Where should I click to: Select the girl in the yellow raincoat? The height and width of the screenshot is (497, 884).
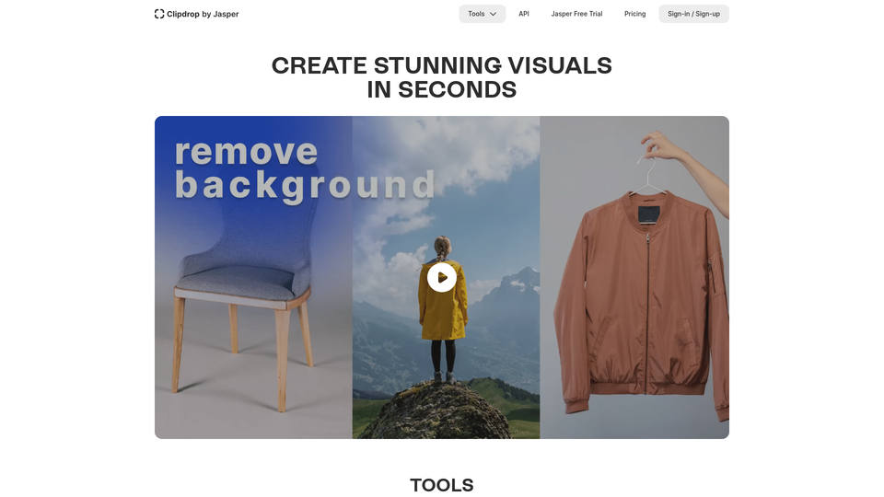[x=444, y=308]
